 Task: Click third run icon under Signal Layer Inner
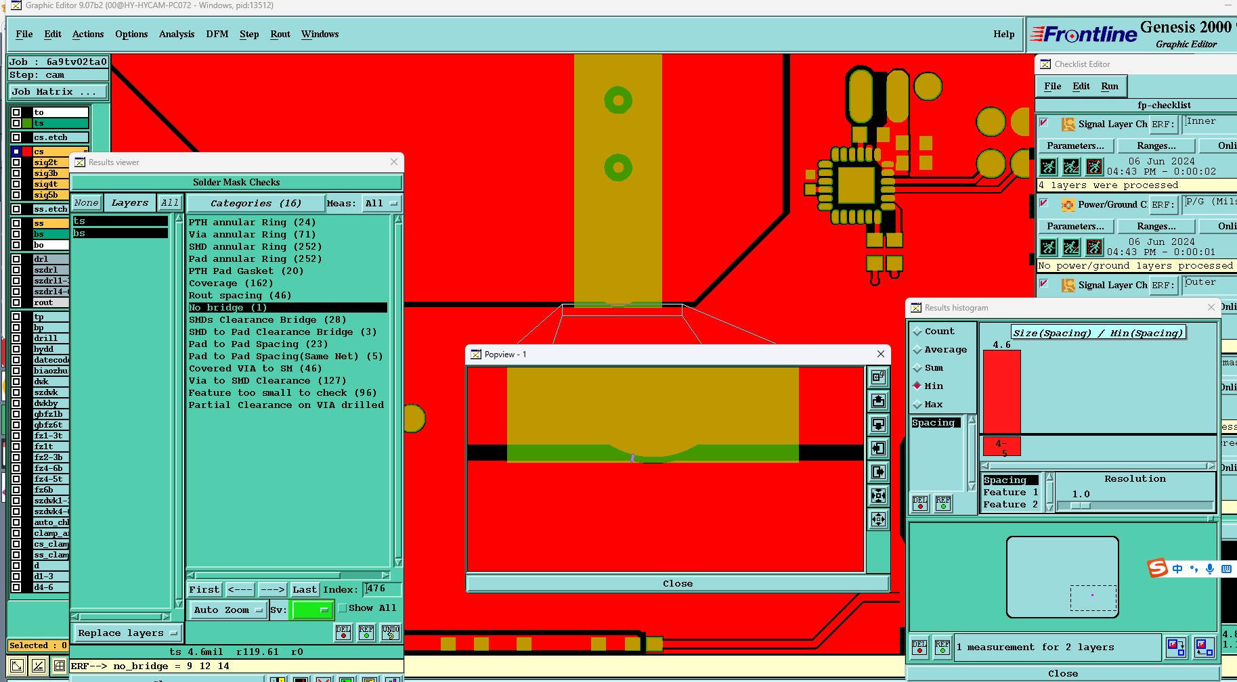click(1094, 166)
